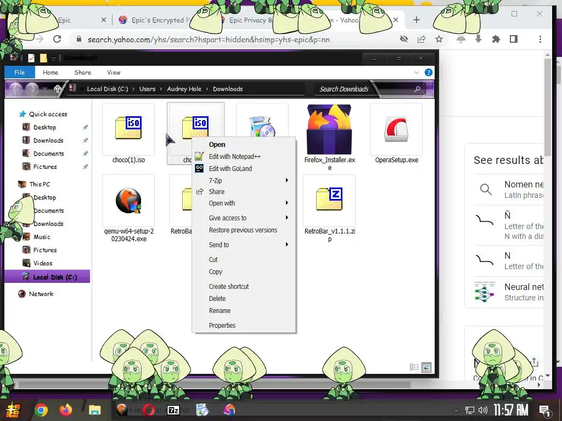Reload the page in the Epic browser
The image size is (562, 421).
click(x=57, y=39)
